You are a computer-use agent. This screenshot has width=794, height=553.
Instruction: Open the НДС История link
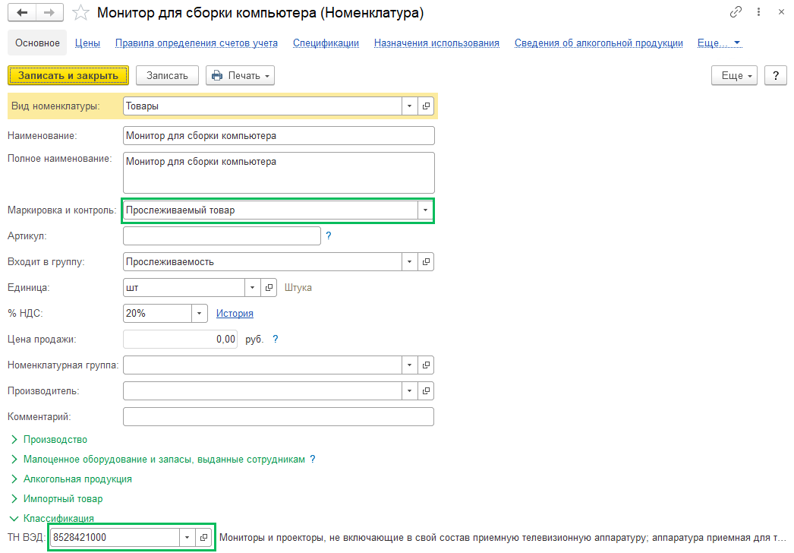tap(235, 313)
